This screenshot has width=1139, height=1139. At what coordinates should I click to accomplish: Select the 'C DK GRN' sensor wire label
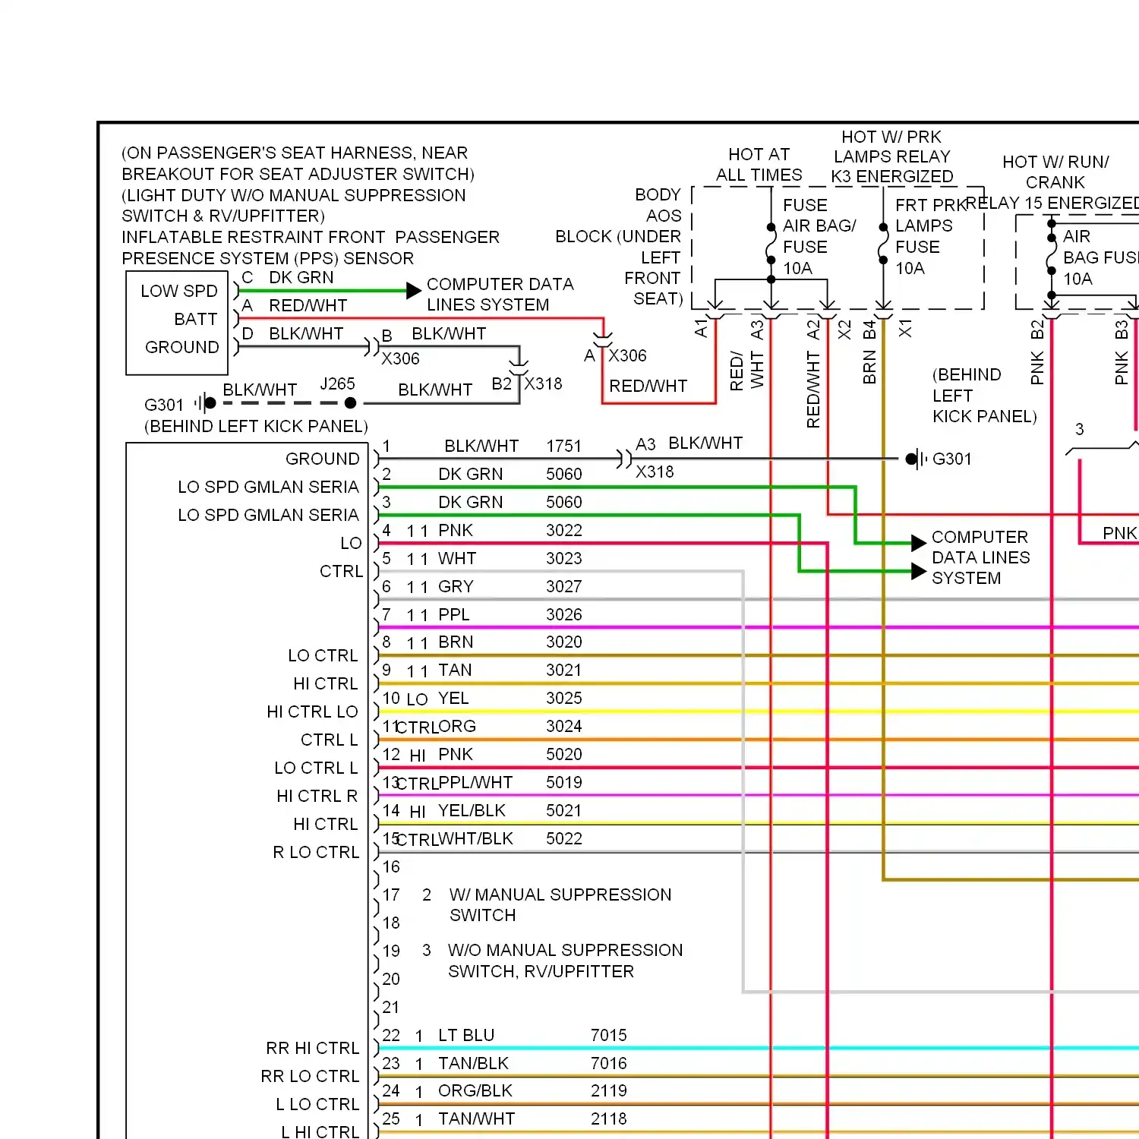pyautogui.click(x=288, y=277)
